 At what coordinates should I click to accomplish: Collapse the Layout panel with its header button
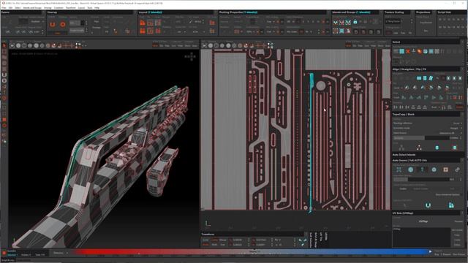point(216,12)
